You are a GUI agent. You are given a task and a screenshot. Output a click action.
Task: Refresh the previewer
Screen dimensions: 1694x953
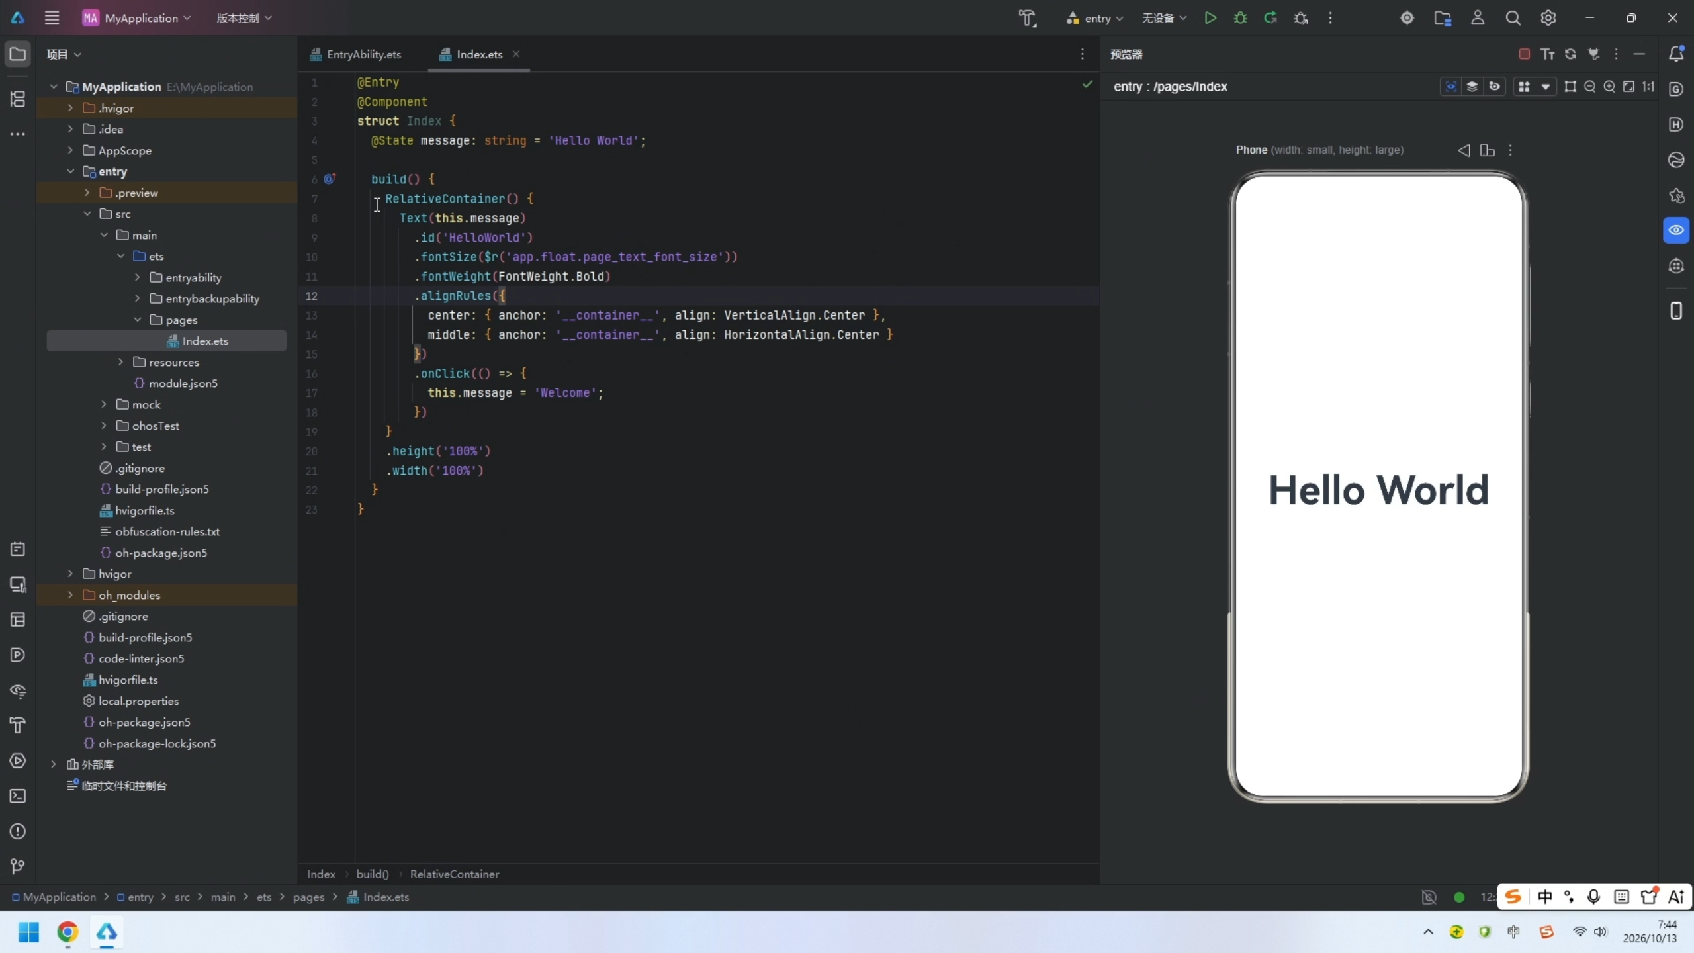click(x=1570, y=54)
